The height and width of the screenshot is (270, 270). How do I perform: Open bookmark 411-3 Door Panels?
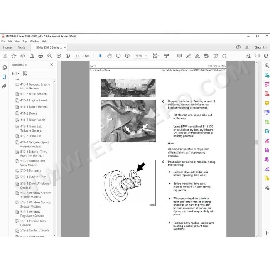pos(33,120)
